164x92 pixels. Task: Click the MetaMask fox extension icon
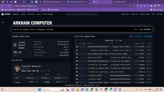click(138, 6)
